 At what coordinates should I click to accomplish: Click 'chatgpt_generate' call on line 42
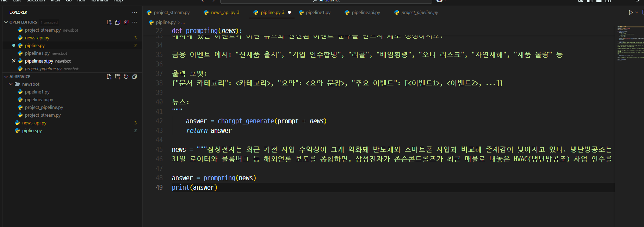coord(246,121)
